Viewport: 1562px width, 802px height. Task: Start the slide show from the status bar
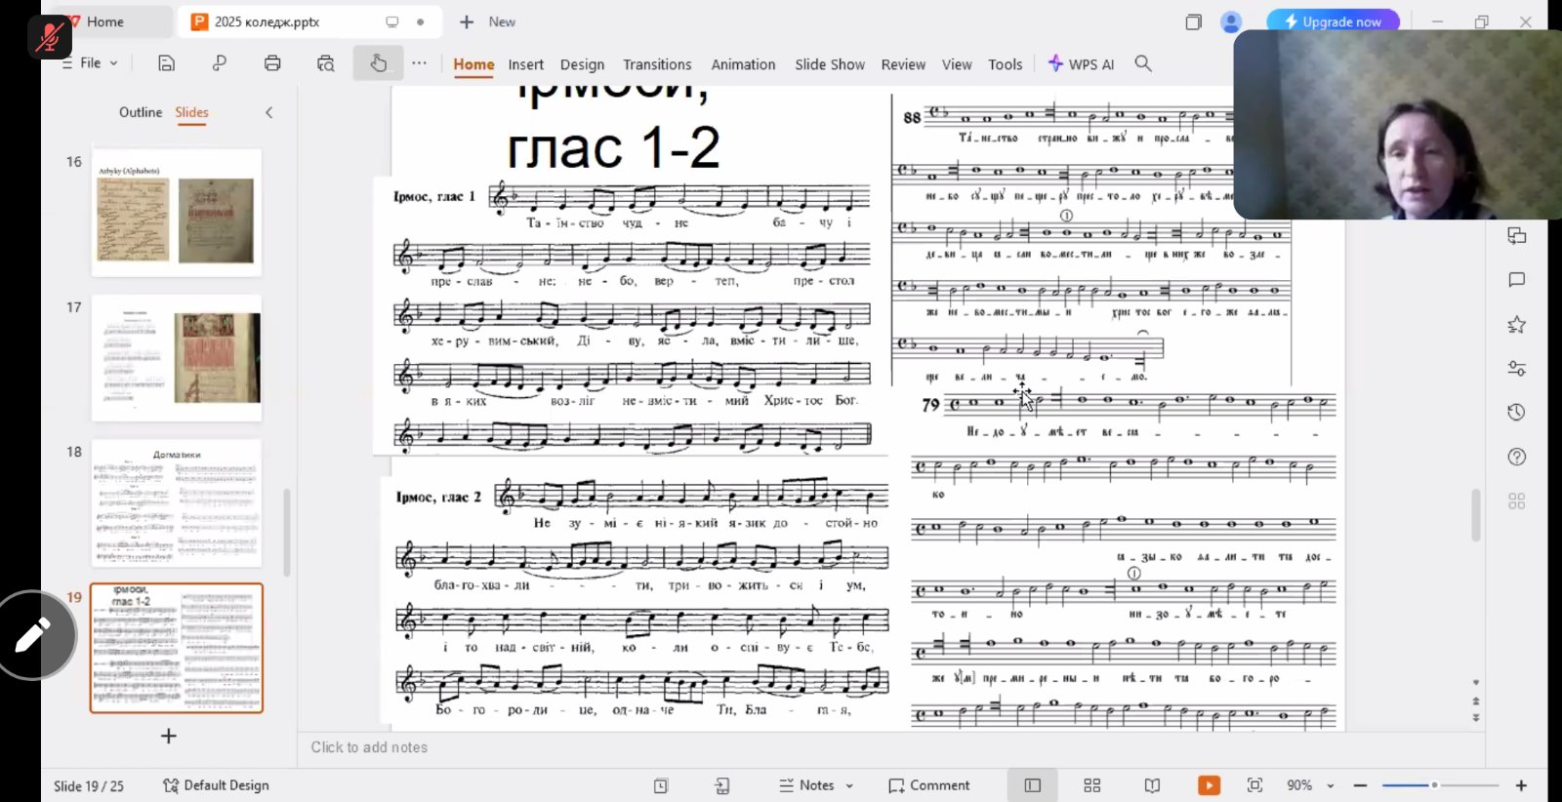pyautogui.click(x=1209, y=785)
